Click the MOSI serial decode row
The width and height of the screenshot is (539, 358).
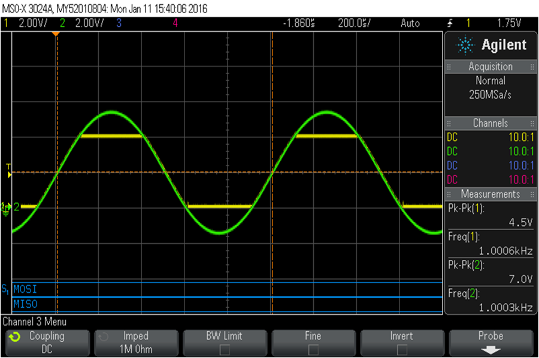tap(227, 289)
